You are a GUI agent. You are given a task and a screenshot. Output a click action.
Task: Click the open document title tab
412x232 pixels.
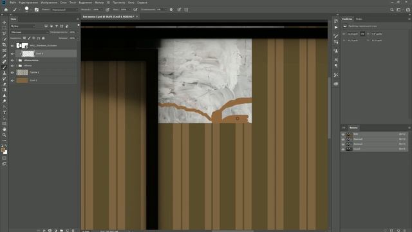click(108, 17)
